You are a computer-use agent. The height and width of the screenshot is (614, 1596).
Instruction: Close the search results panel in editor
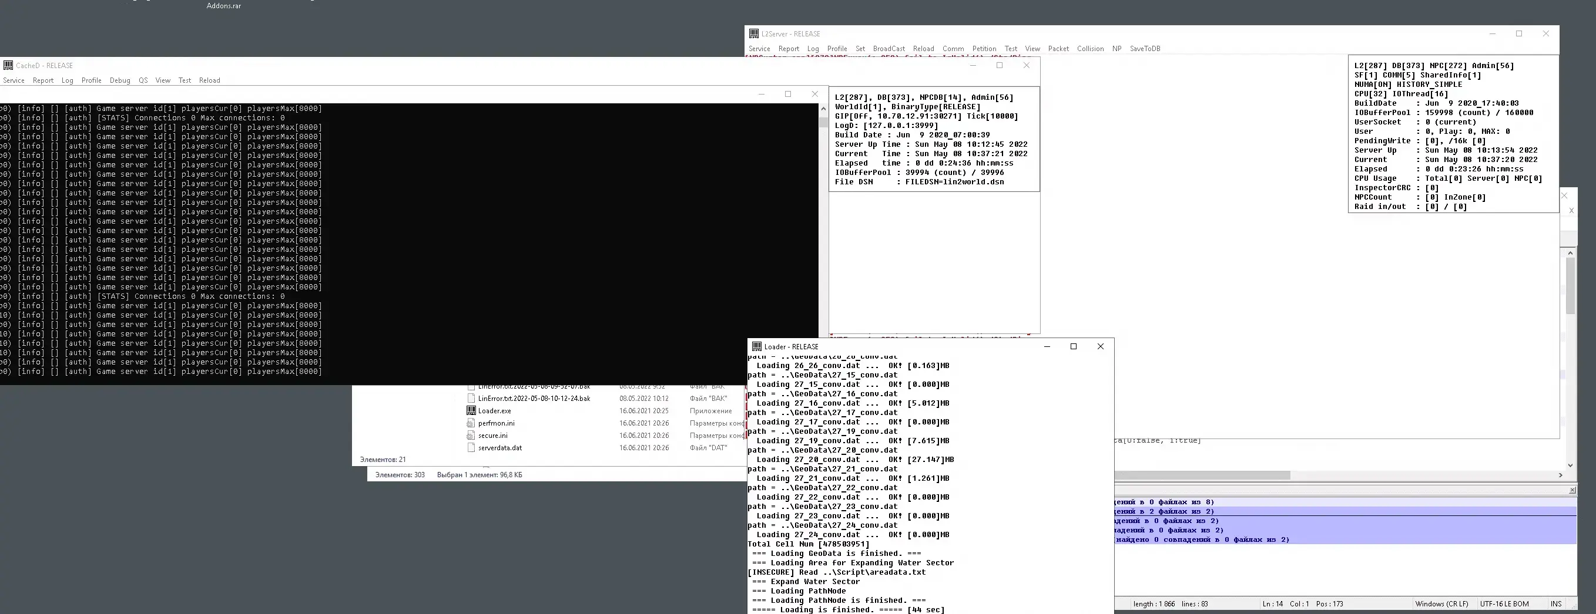1572,490
